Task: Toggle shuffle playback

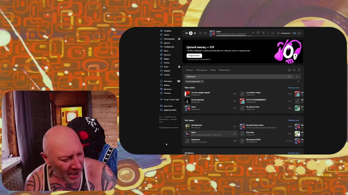Action: tap(200, 33)
